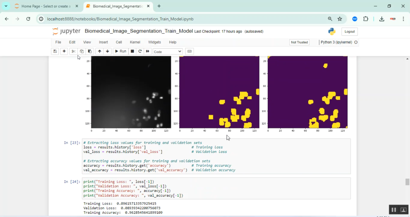Move selected cell down arrow
This screenshot has height=217, width=410.
click(x=107, y=51)
